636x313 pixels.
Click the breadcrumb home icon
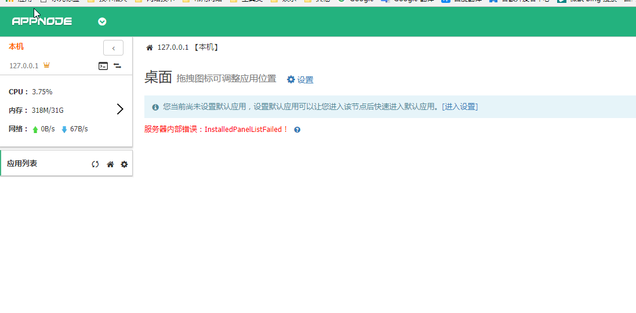(x=150, y=47)
